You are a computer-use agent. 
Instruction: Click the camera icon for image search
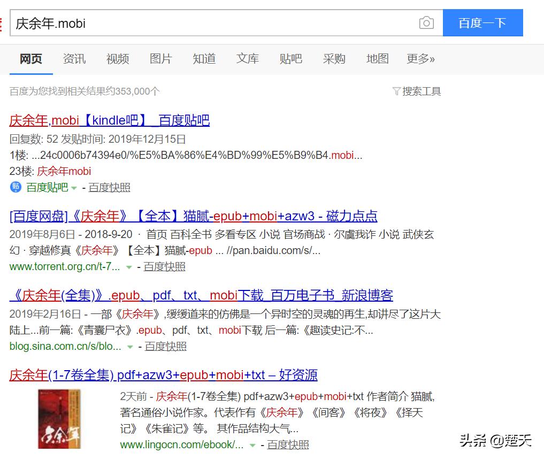(426, 22)
